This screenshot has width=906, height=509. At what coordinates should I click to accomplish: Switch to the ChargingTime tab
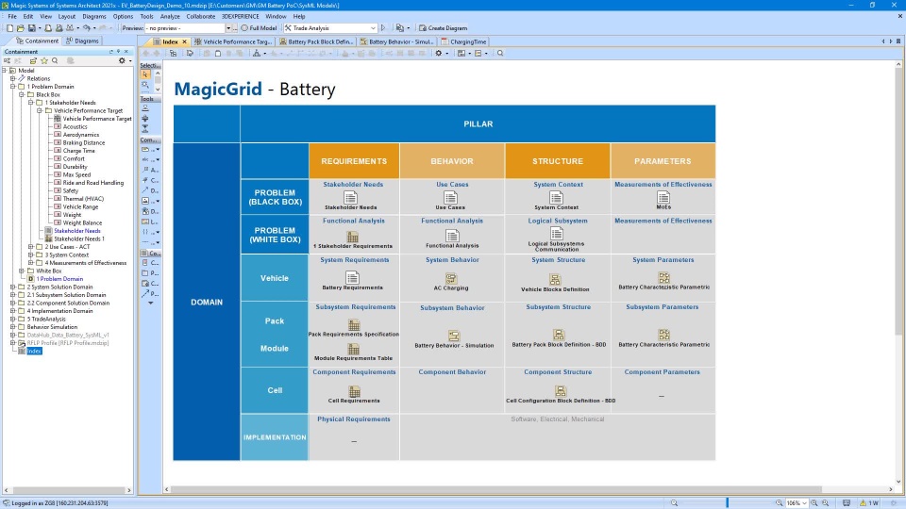[x=464, y=41]
